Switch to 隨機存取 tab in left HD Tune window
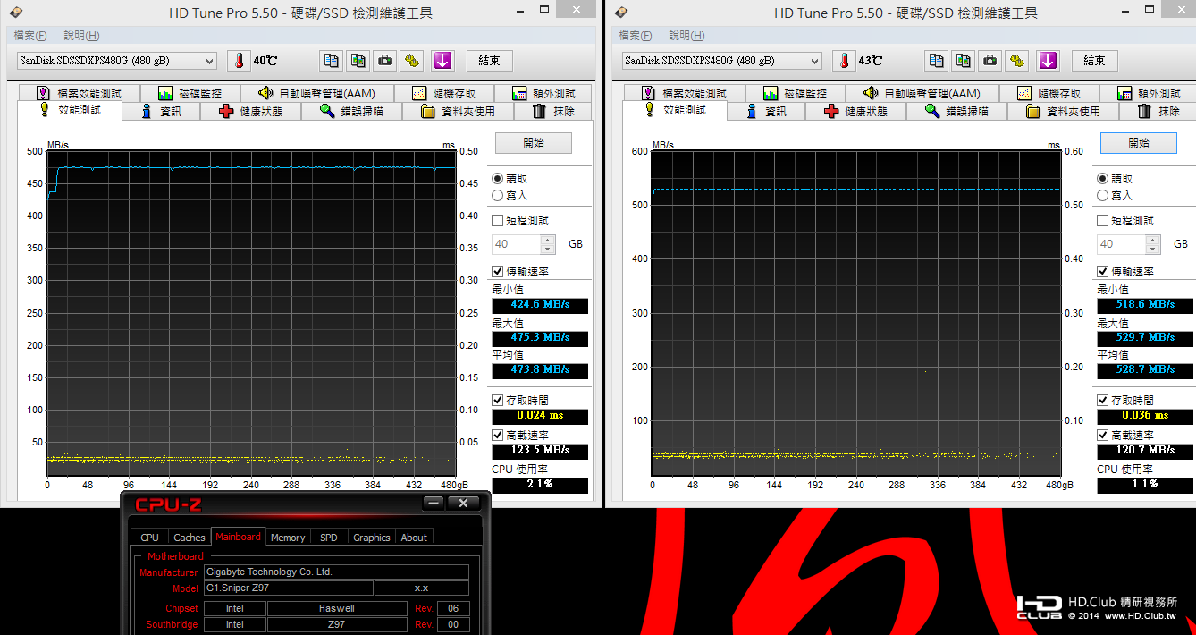1196x635 pixels. pos(444,93)
